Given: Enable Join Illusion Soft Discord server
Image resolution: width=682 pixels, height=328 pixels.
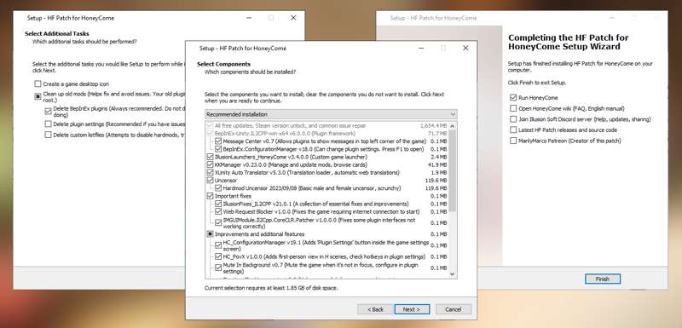Looking at the screenshot, I should coord(513,119).
